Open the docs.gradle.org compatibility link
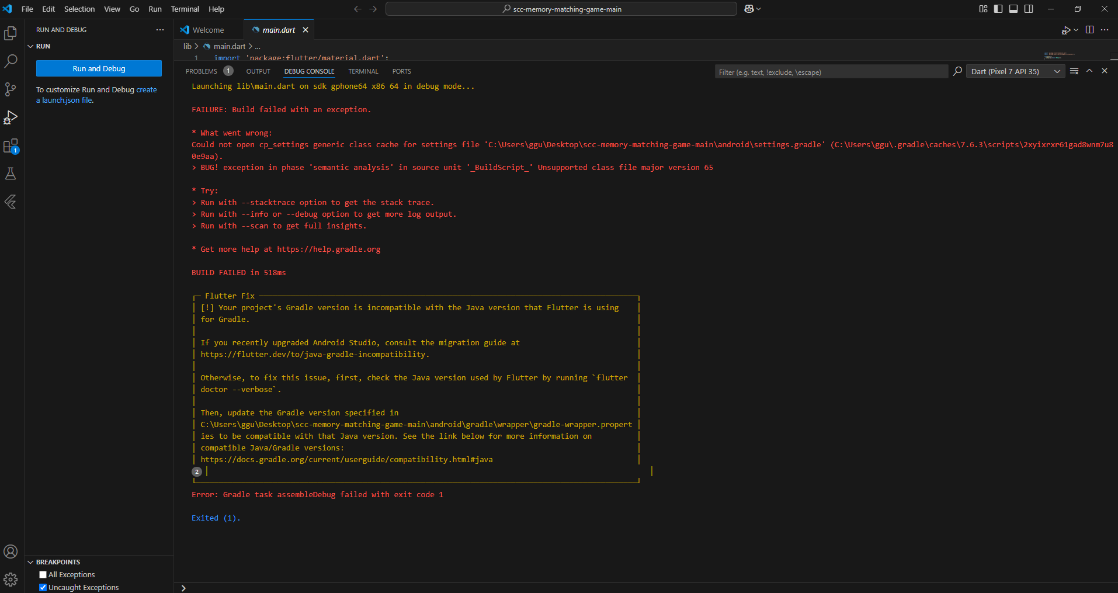 click(347, 460)
